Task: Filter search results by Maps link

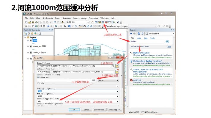Action: click(139, 38)
